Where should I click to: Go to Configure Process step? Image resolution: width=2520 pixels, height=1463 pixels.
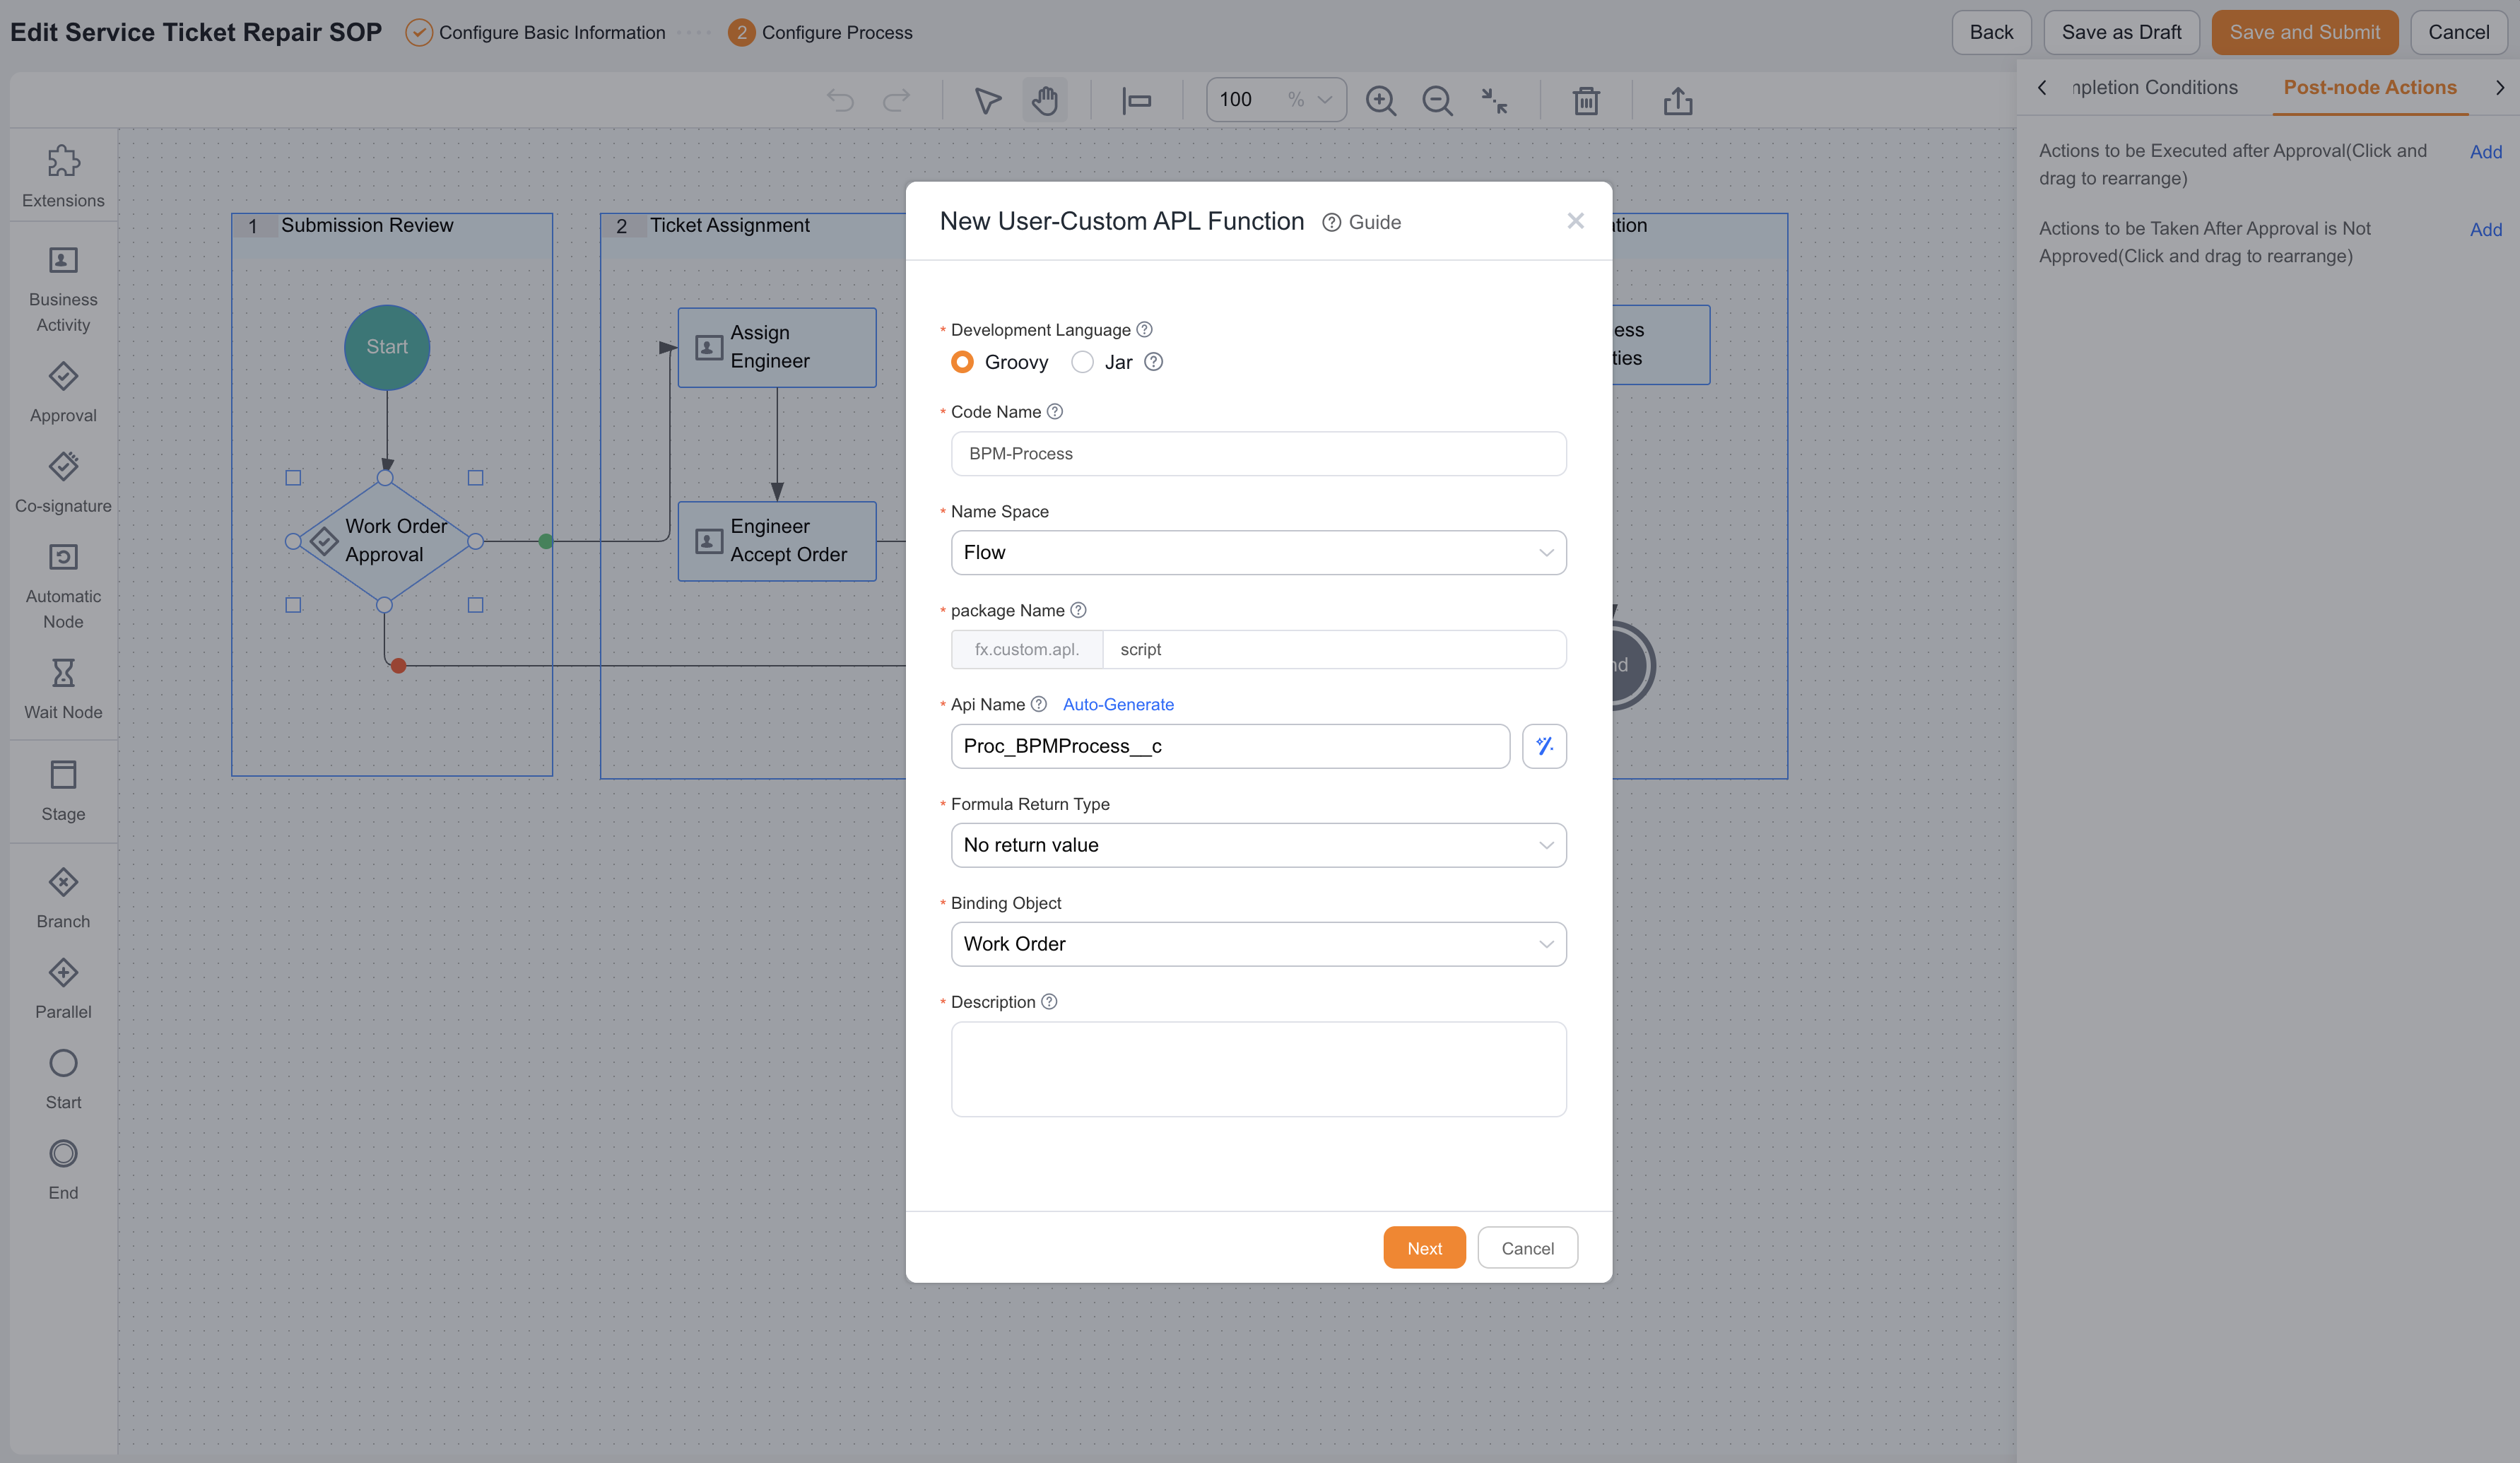point(821,32)
